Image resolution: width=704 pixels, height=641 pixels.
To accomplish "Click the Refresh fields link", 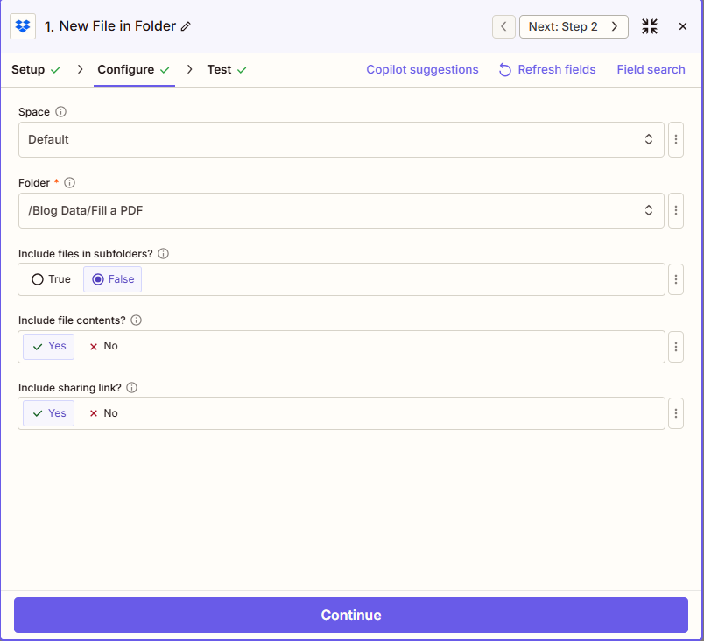I will (x=547, y=70).
